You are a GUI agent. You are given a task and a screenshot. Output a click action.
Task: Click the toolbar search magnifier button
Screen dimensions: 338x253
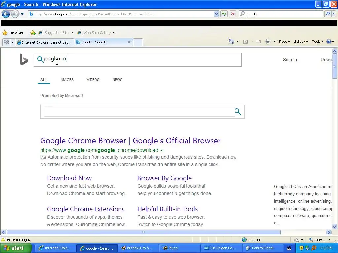pyautogui.click(x=328, y=14)
